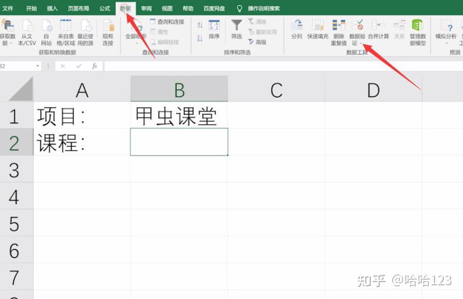Image resolution: width=463 pixels, height=299 pixels.
Task: Switch to the 页面布局 tab
Action: click(78, 8)
